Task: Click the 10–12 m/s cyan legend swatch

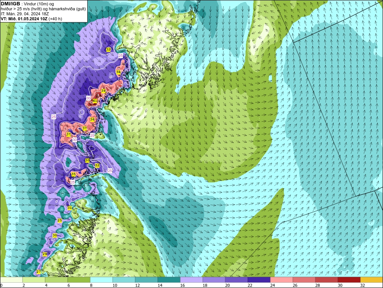Action: [124, 280]
